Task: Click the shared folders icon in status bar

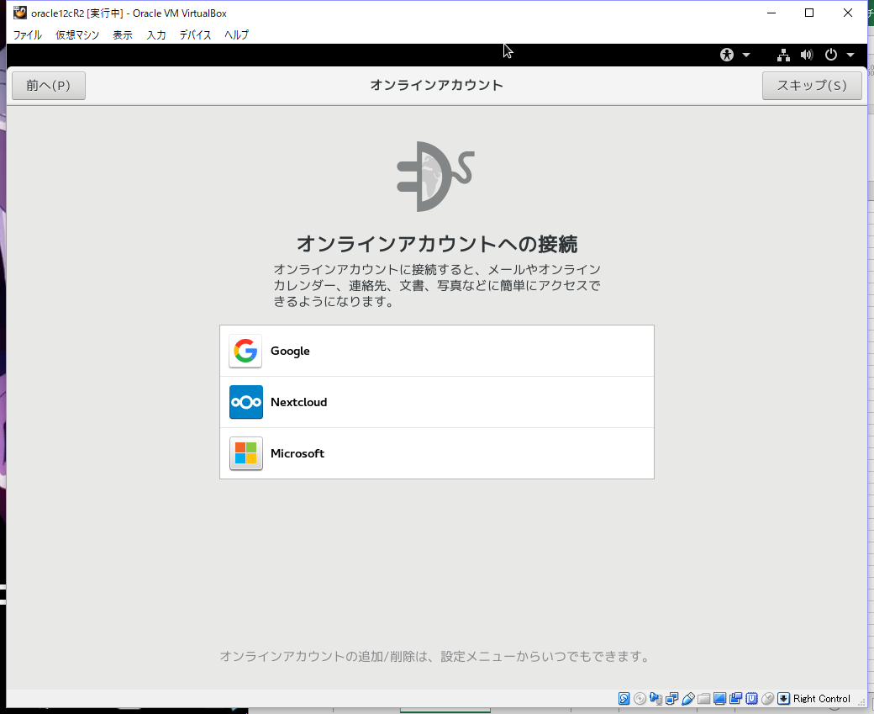Action: [x=703, y=699]
